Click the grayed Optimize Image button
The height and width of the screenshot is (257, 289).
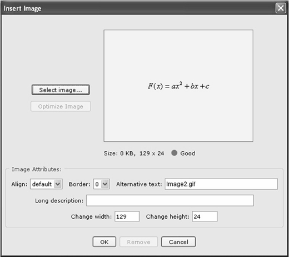point(61,106)
